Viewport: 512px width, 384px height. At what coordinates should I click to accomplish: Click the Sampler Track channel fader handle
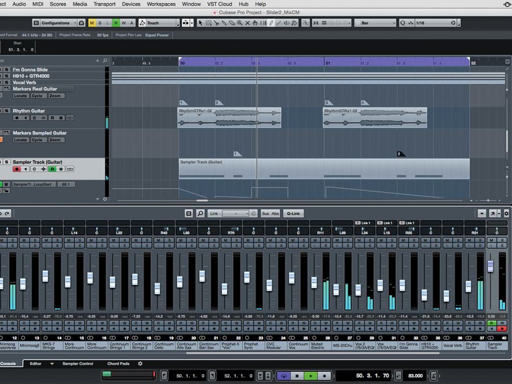pyautogui.click(x=490, y=266)
